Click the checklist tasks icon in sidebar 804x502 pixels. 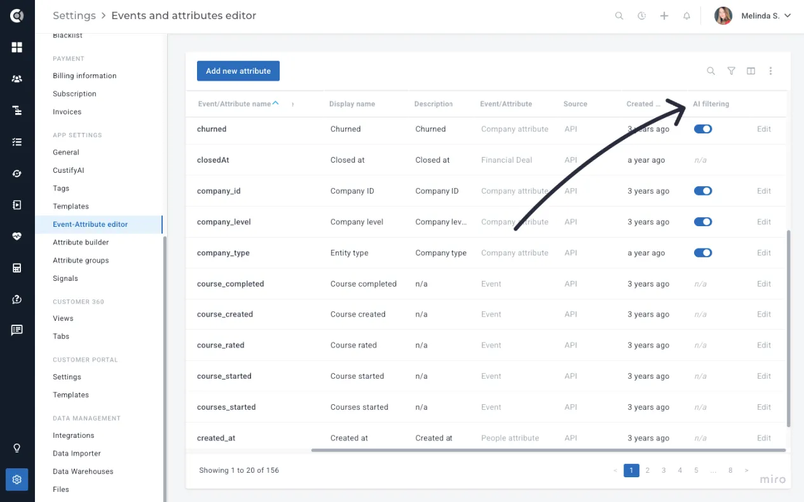point(17,142)
